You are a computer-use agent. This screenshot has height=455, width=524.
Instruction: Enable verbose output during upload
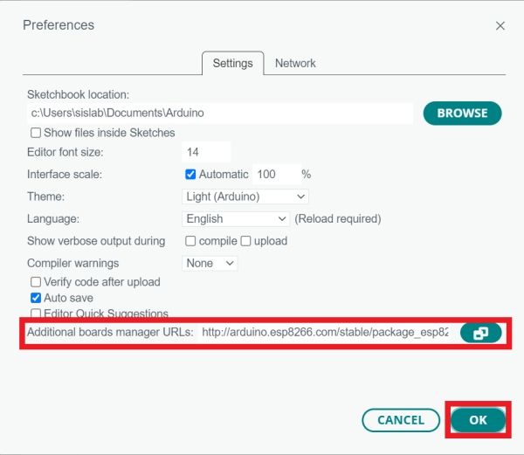click(246, 241)
